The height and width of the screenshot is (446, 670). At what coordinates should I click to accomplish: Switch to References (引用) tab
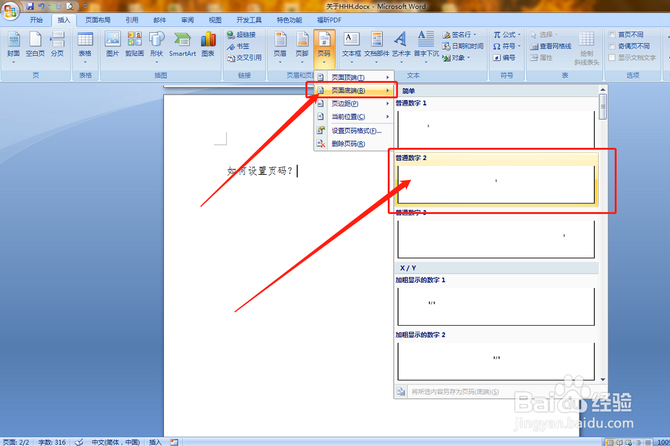[132, 20]
